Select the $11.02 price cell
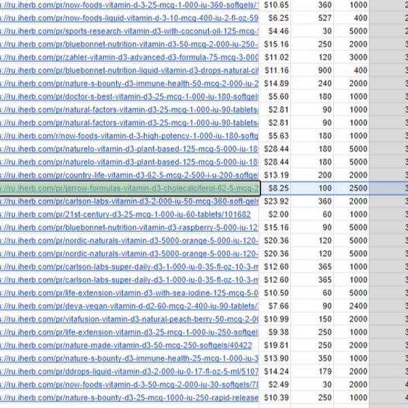The width and height of the screenshot is (408, 408). [275, 57]
